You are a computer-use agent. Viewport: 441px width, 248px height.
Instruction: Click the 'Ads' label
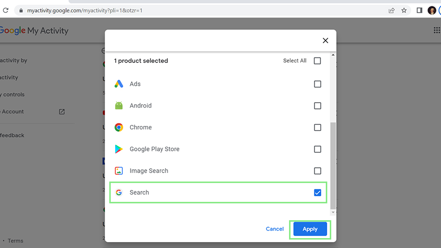click(x=135, y=84)
